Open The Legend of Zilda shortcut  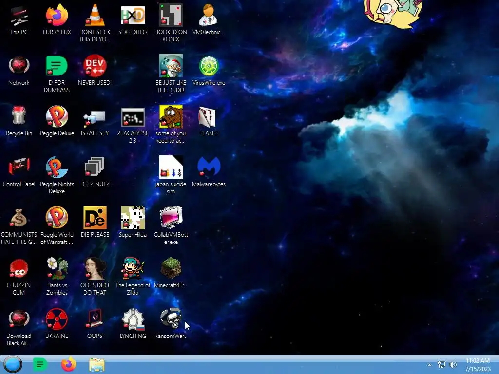pos(133,277)
